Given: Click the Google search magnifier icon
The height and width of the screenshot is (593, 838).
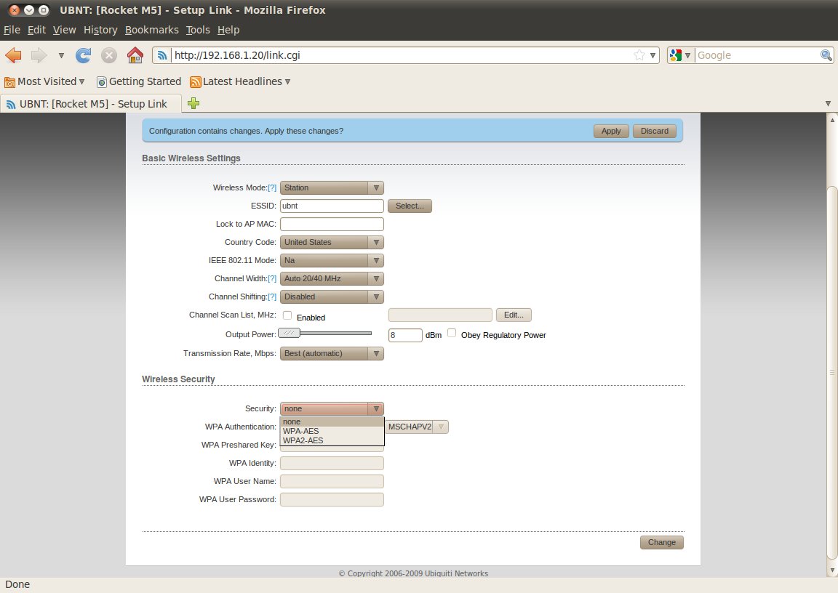Looking at the screenshot, I should (x=826, y=55).
